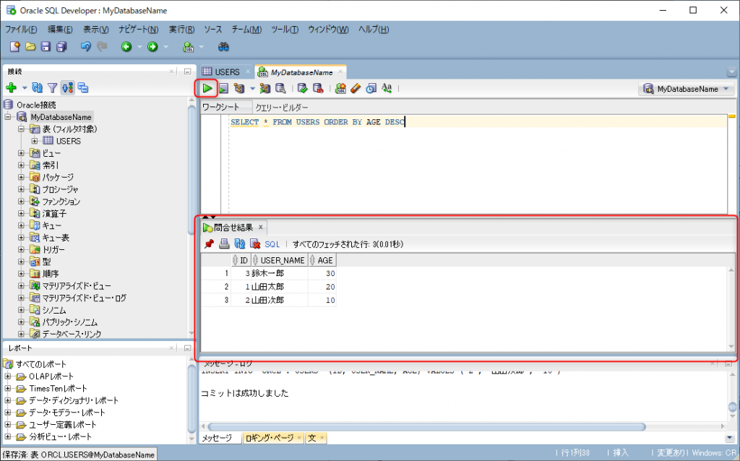Expand the USERS table node
The width and height of the screenshot is (740, 461).
coord(35,141)
